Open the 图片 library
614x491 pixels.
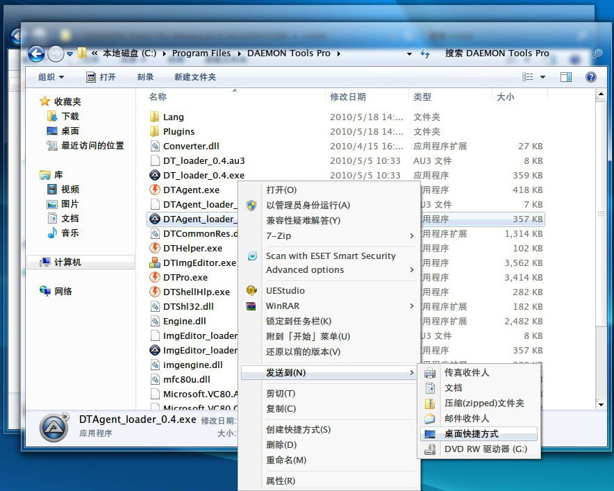[x=63, y=204]
